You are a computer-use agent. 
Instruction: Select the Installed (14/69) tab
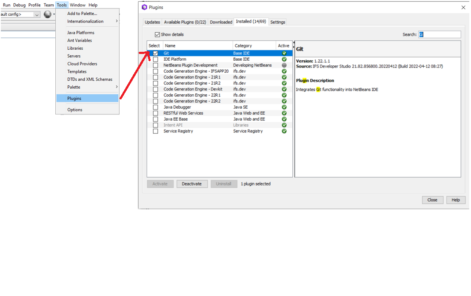click(251, 22)
